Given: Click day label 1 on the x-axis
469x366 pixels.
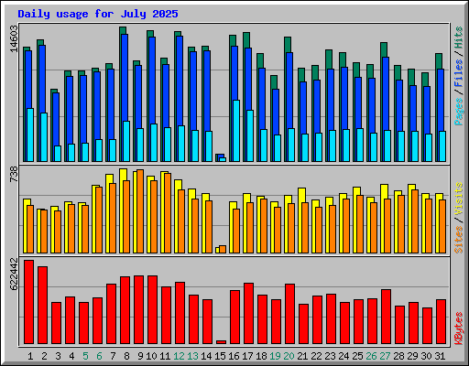Looking at the screenshot, I should pyautogui.click(x=30, y=356).
